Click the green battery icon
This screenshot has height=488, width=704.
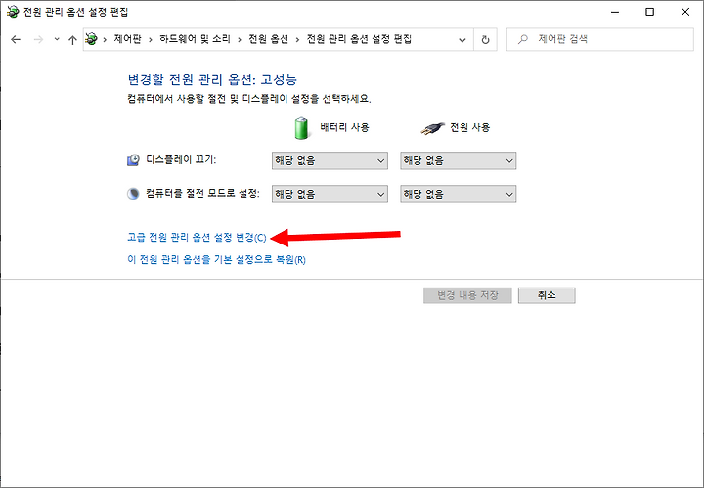tap(302, 128)
